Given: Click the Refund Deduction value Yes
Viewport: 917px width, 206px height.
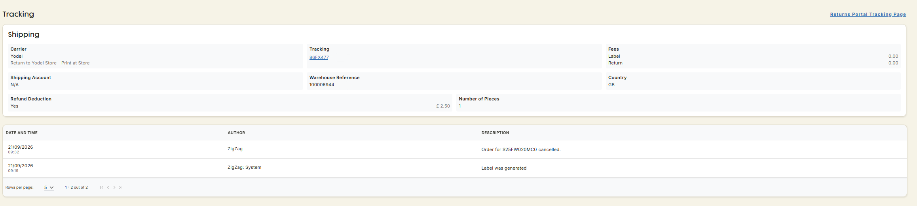Looking at the screenshot, I should click(14, 106).
